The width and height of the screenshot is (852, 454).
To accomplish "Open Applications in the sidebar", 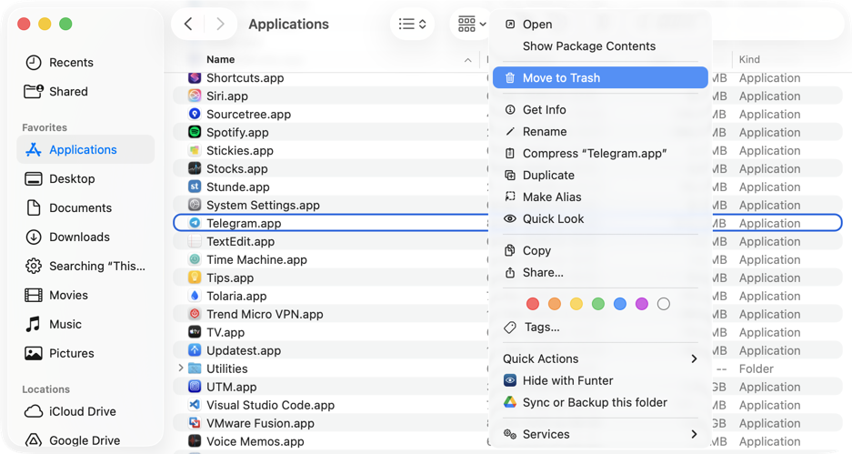I will (85, 149).
